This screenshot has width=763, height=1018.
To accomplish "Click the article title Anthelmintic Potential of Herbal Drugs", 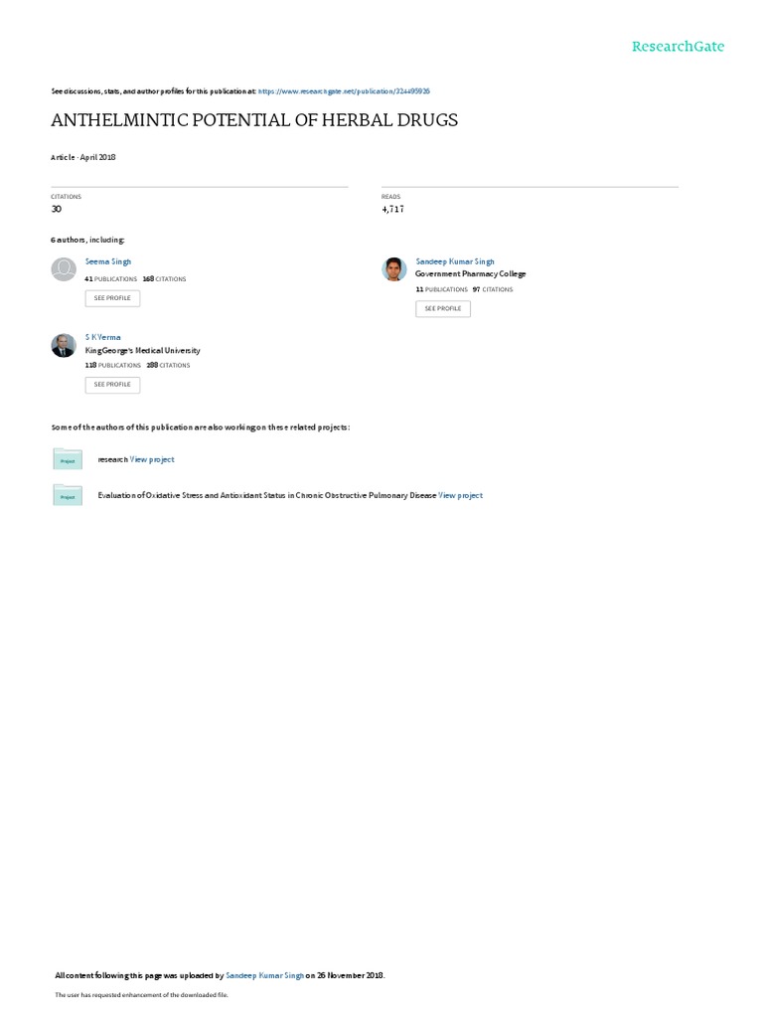I will (254, 120).
